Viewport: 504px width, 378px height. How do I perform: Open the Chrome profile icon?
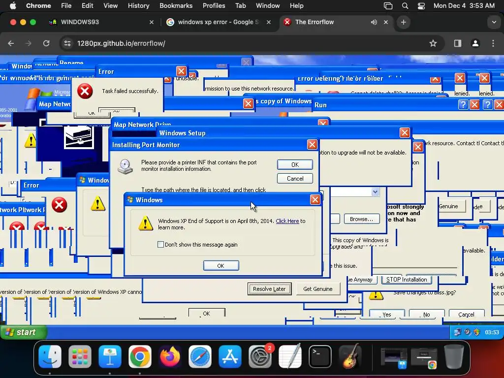pyautogui.click(x=475, y=43)
